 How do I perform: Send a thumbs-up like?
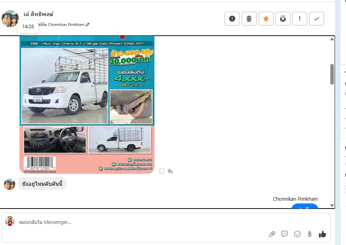[x=322, y=234]
